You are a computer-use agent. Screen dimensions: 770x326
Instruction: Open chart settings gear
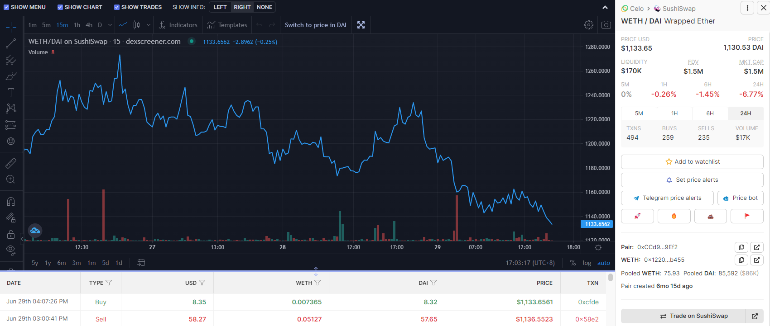[x=589, y=25]
